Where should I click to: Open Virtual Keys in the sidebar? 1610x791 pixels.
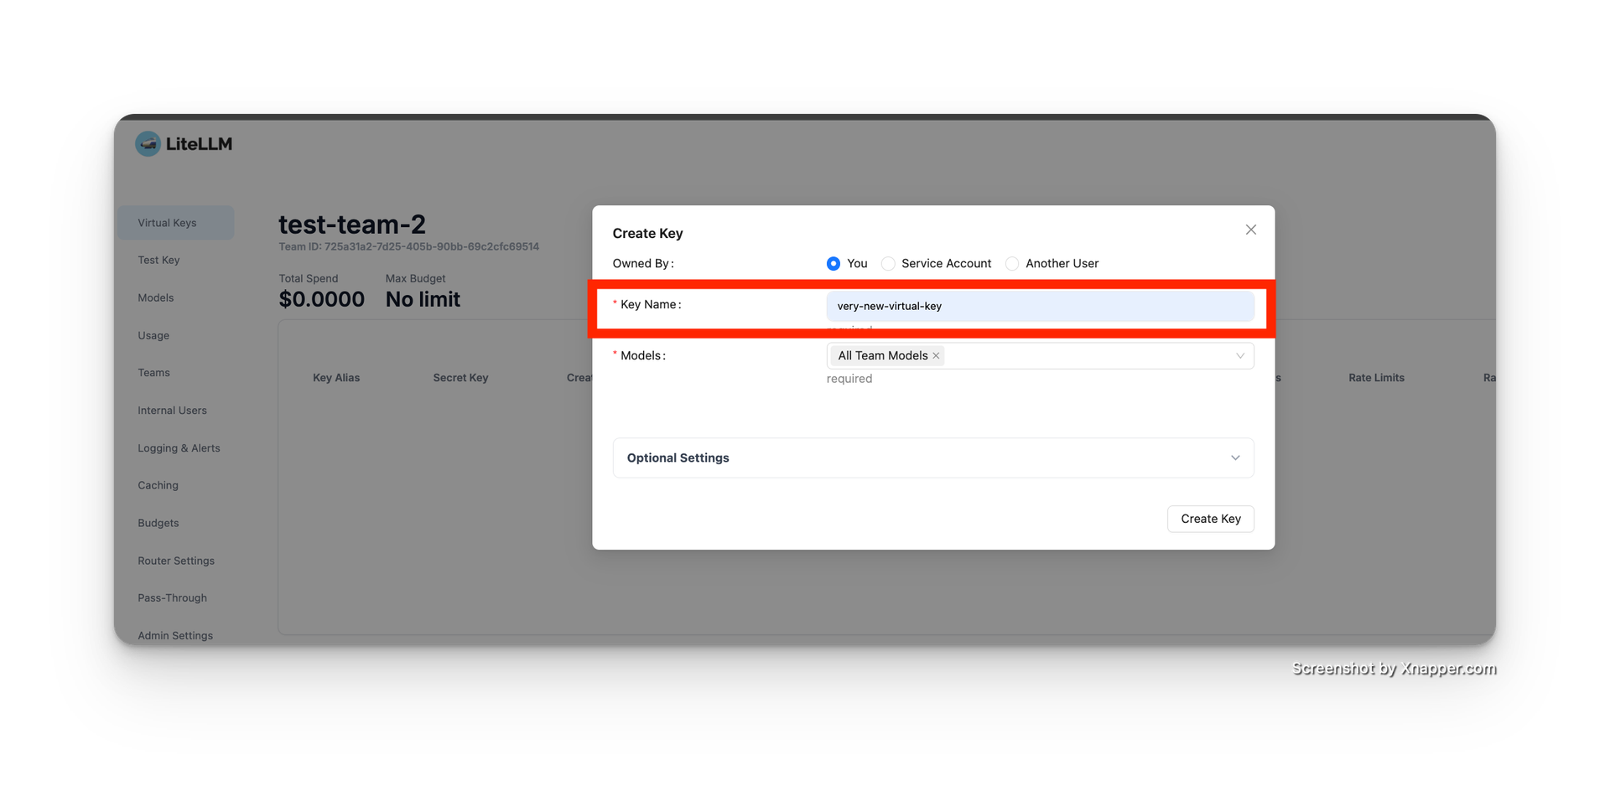click(x=167, y=223)
